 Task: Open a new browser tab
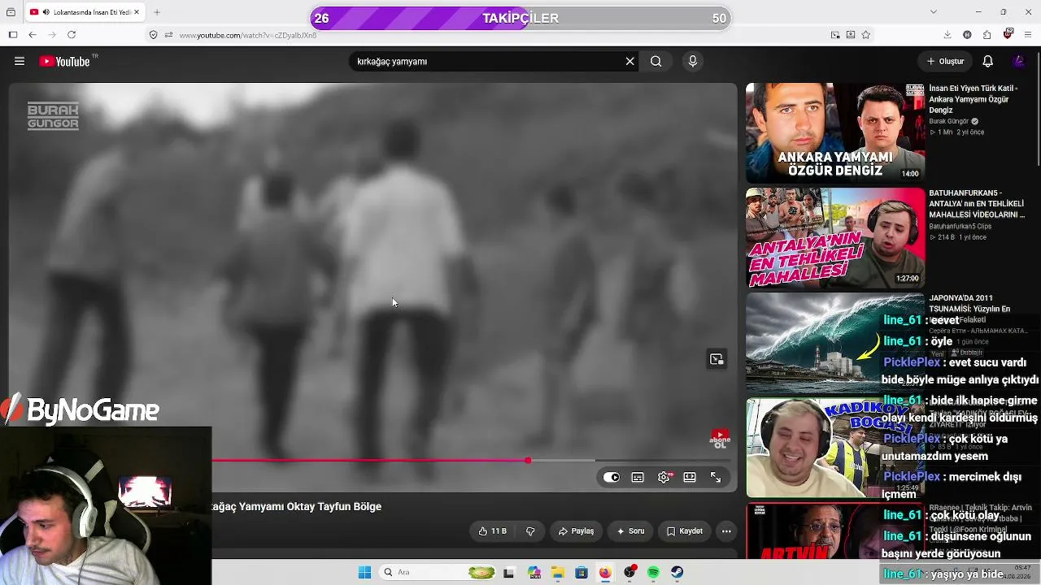tap(157, 12)
